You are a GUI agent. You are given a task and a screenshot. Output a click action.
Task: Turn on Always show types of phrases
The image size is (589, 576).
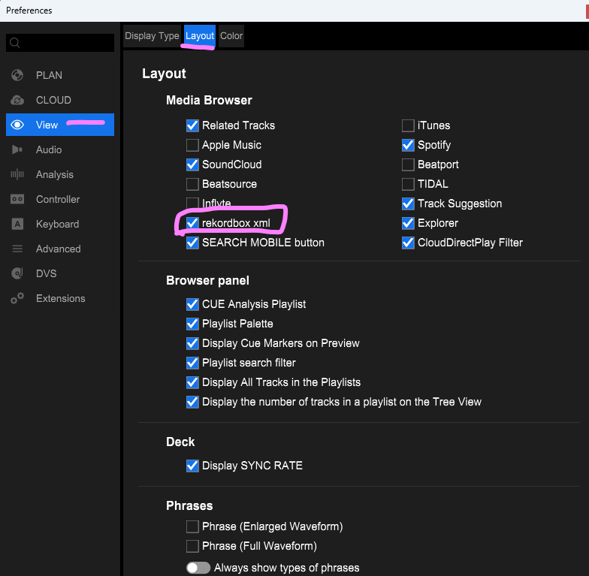point(198,568)
